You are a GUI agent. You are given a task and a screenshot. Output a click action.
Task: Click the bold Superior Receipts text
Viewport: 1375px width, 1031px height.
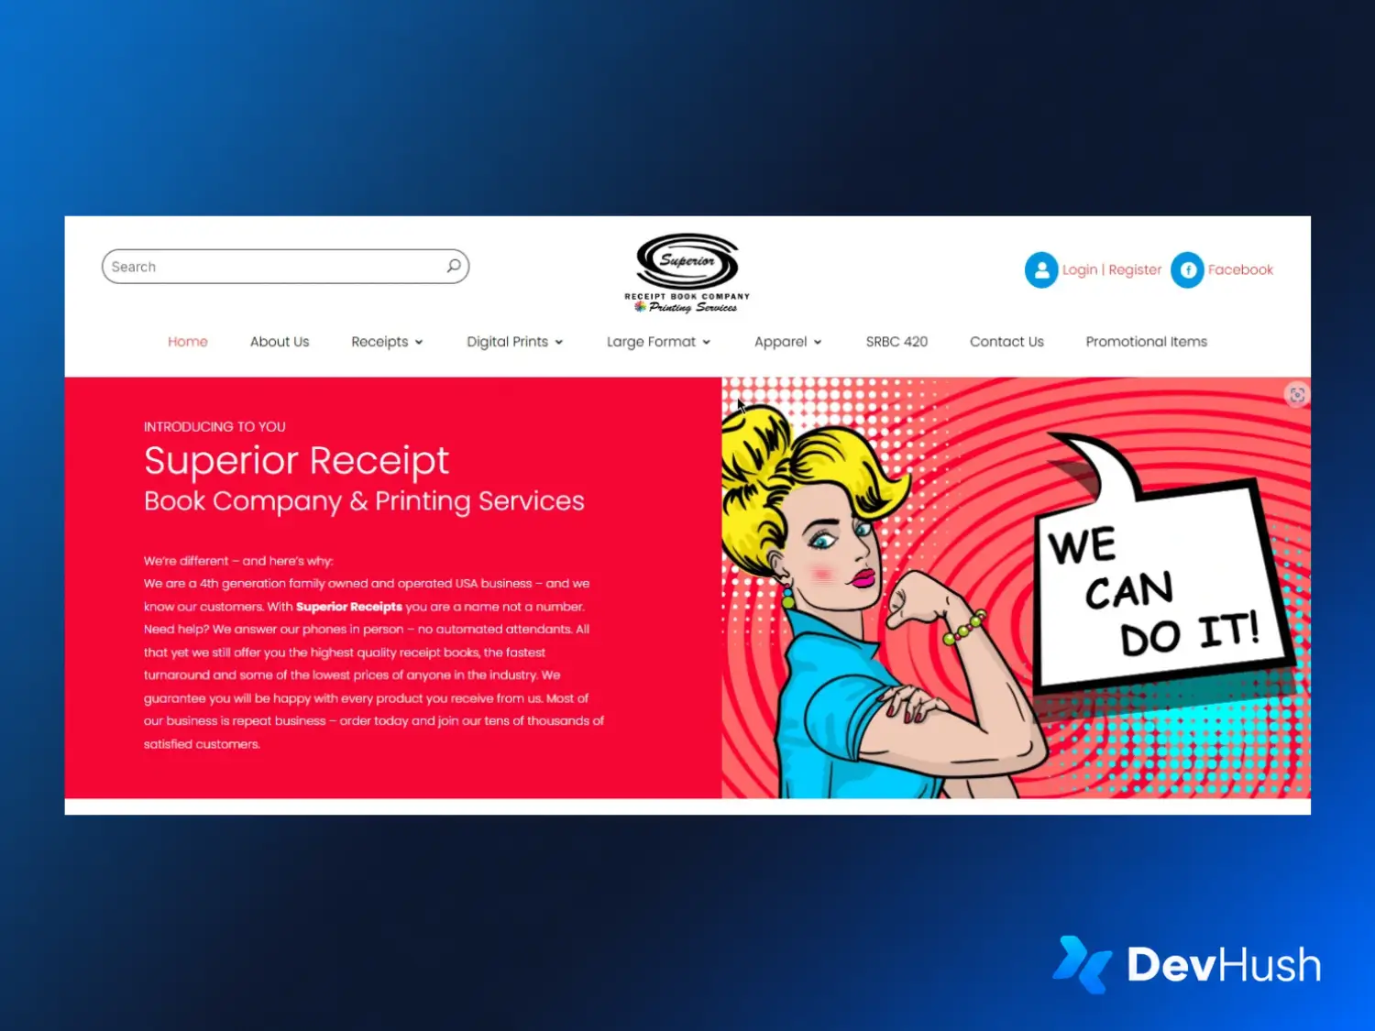pos(349,607)
